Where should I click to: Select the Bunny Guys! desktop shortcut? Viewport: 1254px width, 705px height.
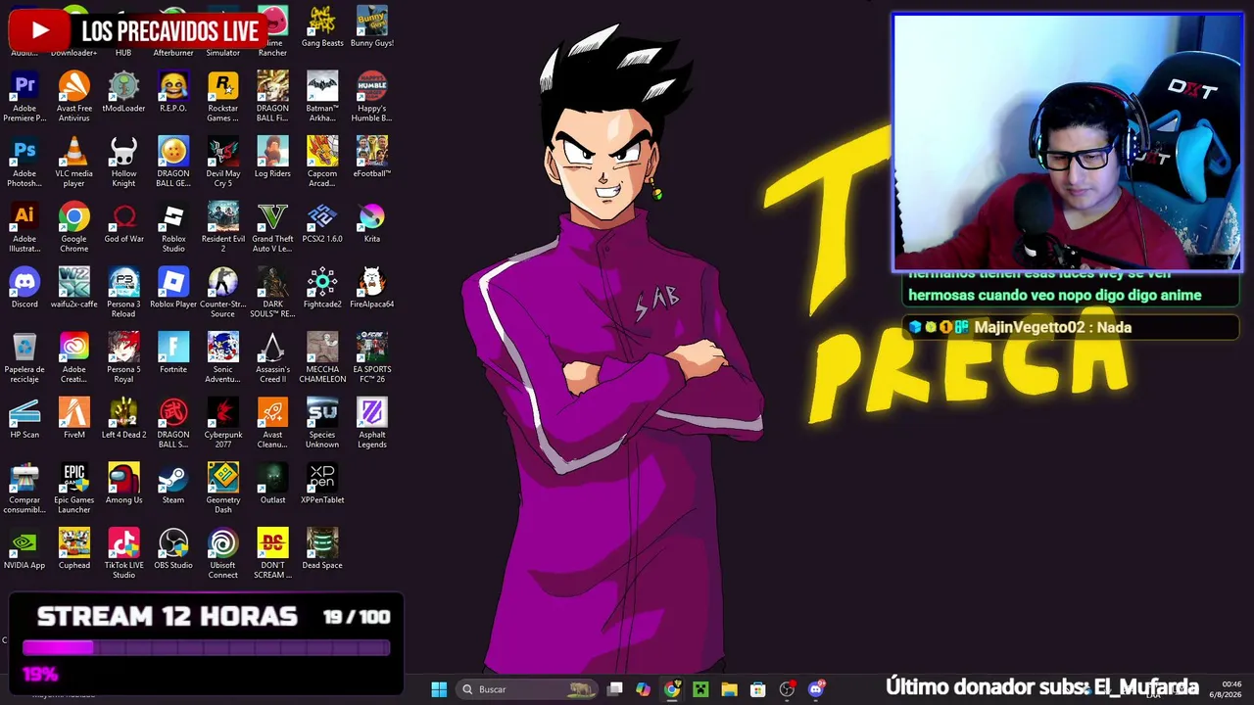click(x=372, y=26)
